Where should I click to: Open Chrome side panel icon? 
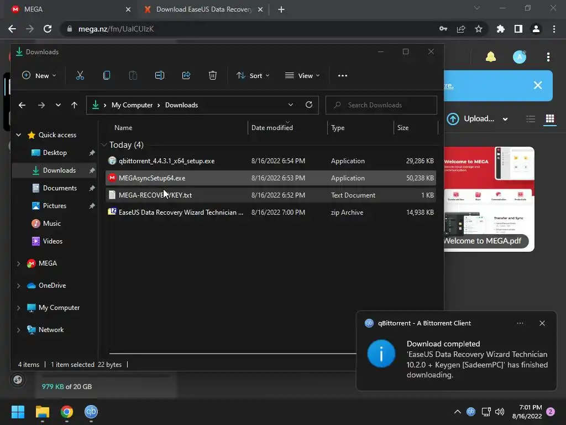pyautogui.click(x=518, y=29)
